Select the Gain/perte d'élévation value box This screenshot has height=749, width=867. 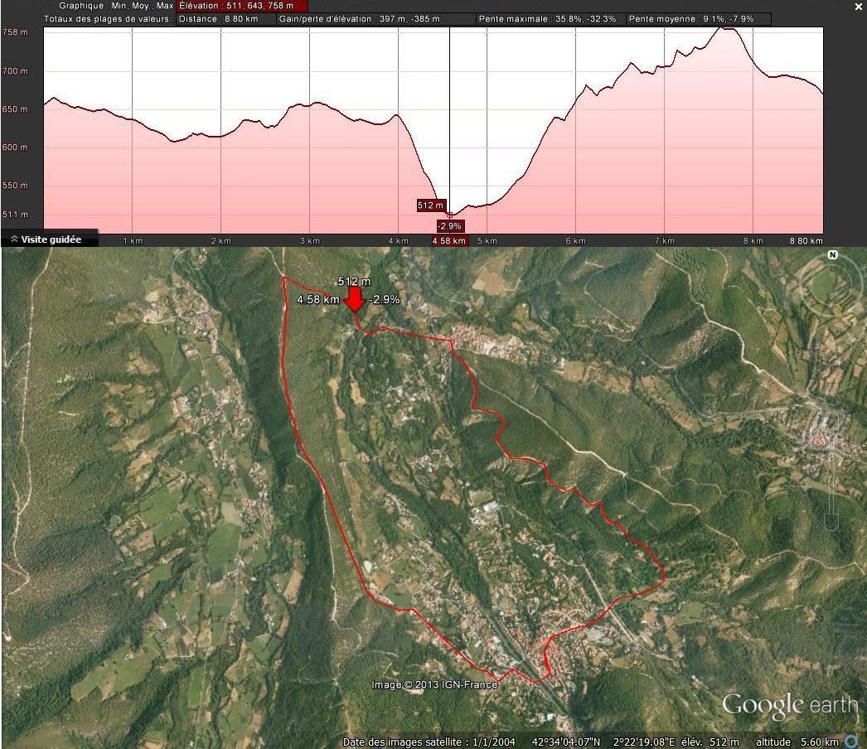click(376, 19)
